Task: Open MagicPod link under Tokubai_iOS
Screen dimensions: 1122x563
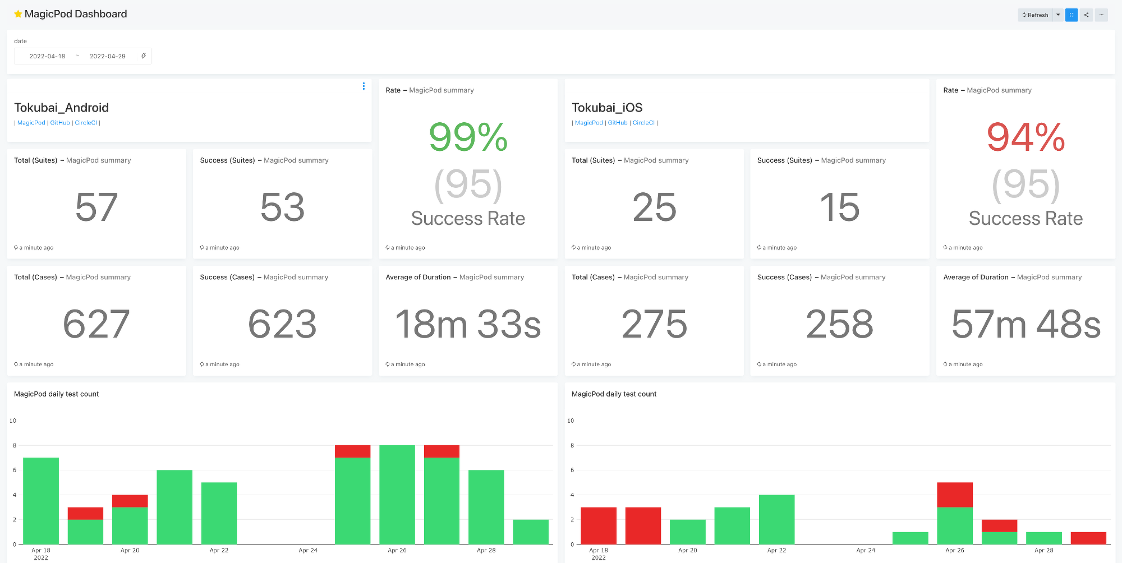Action: click(x=589, y=123)
